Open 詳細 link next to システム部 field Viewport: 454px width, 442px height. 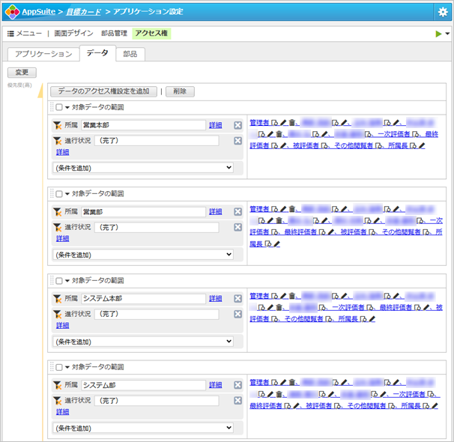coord(216,385)
